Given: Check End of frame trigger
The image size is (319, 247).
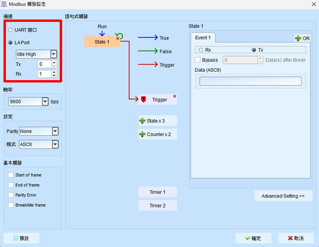Looking at the screenshot, I should [11, 185].
